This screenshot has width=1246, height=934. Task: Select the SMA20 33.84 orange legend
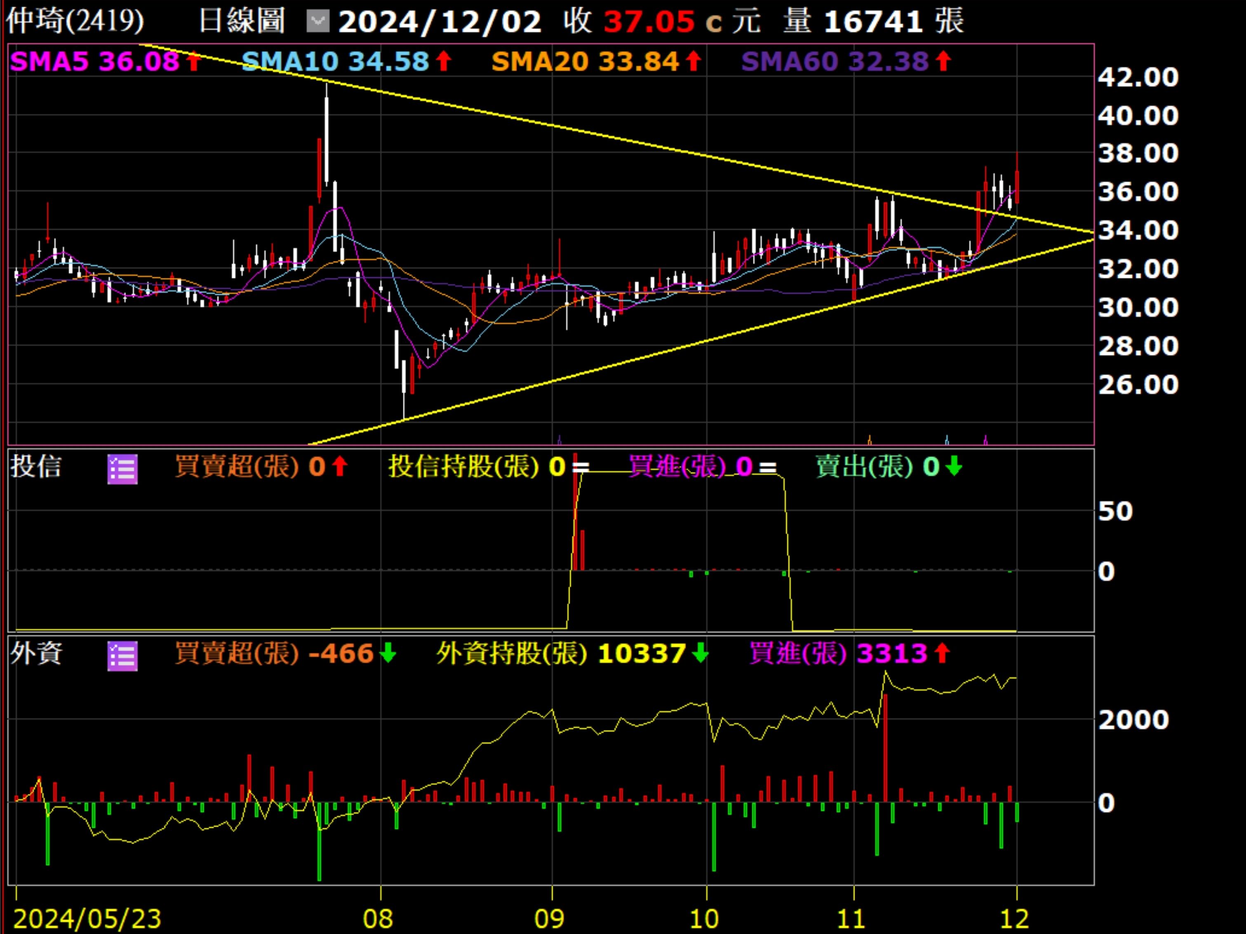[585, 61]
